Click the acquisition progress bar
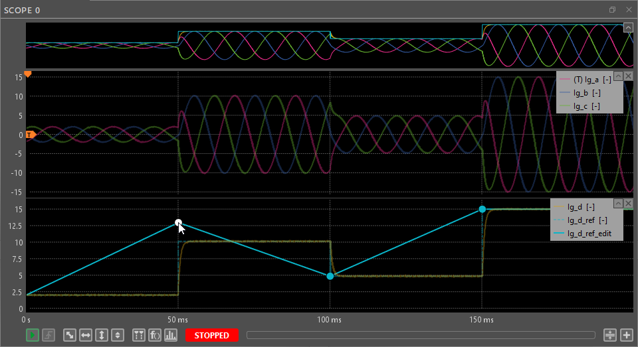This screenshot has width=638, height=347. (x=420, y=335)
